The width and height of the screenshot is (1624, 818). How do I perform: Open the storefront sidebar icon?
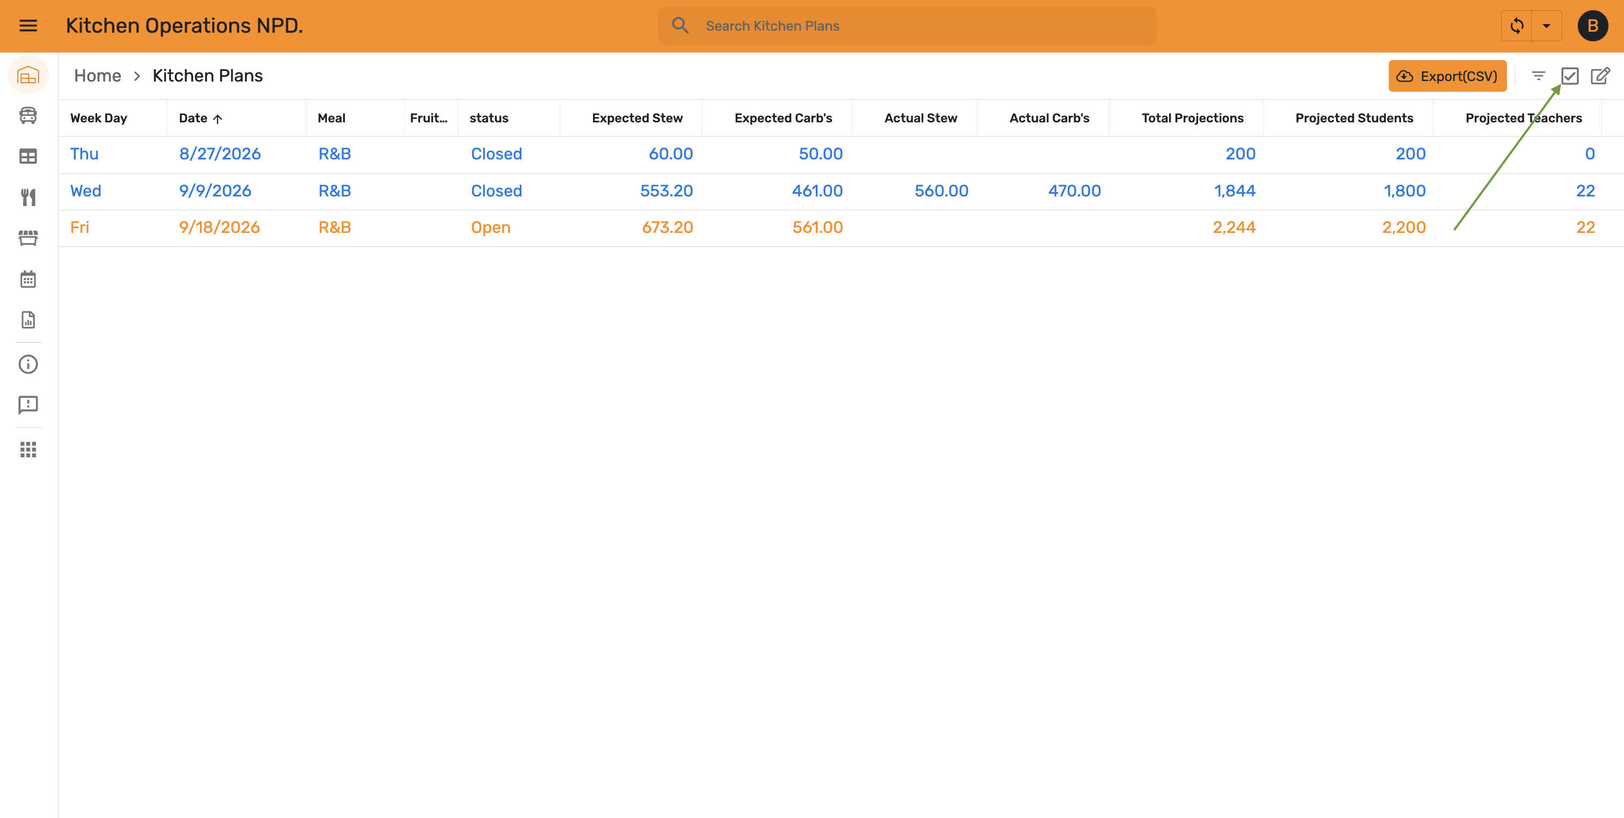pos(28,238)
